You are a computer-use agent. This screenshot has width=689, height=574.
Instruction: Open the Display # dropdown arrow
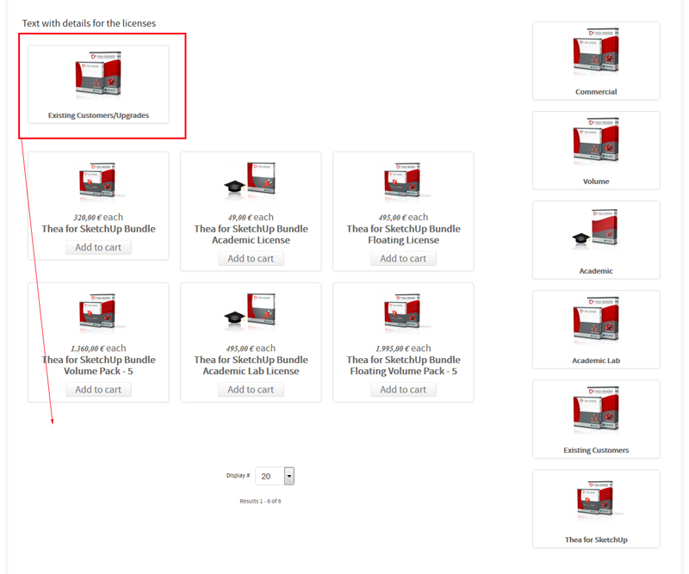click(289, 476)
